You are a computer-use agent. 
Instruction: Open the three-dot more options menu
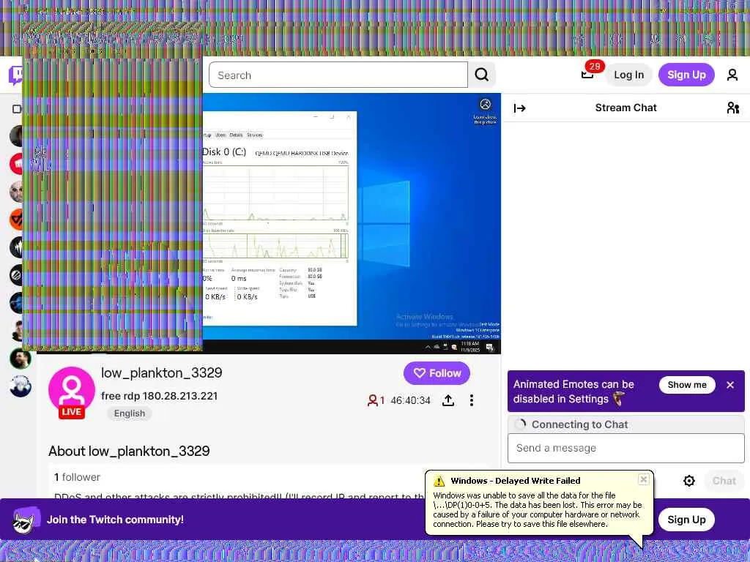coord(472,400)
